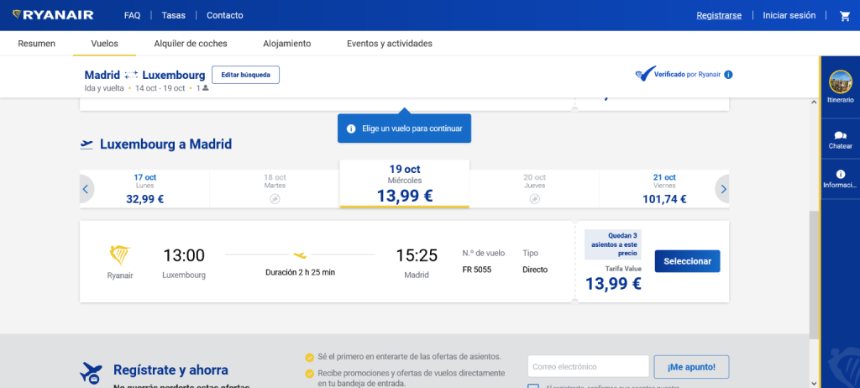Click the Ryanair harp logo on flight card
The image size is (860, 388).
120,256
